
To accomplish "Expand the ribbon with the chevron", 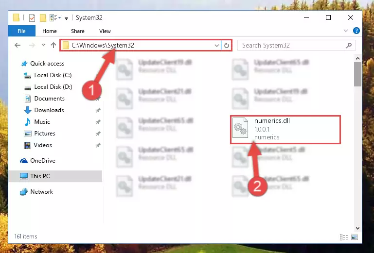I will point(346,31).
